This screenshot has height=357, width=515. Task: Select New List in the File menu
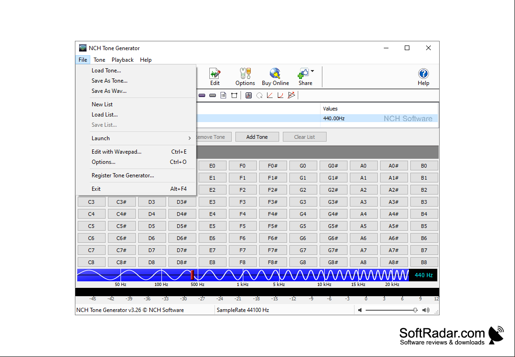136,104
